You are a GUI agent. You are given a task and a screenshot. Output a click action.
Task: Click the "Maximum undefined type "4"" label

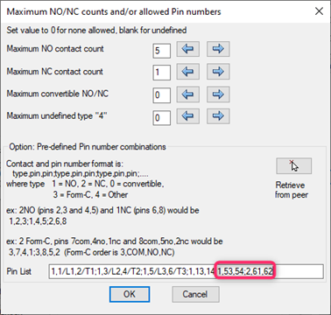tap(57, 115)
